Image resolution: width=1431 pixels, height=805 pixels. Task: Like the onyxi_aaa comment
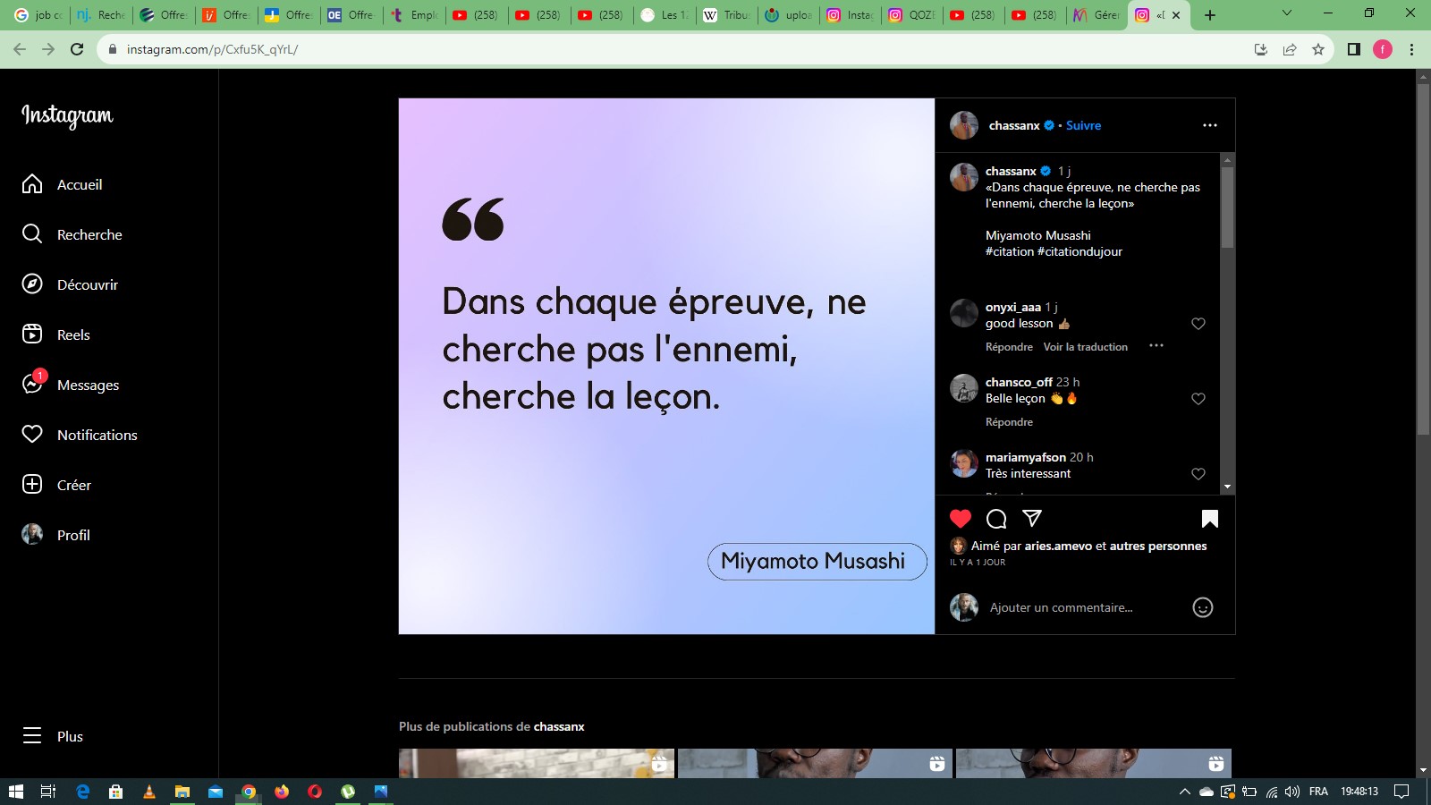(x=1198, y=324)
